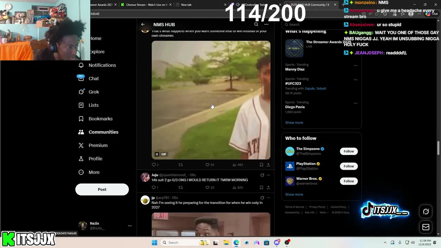Click the taskbar Search box
441x248 pixels.
point(185,242)
